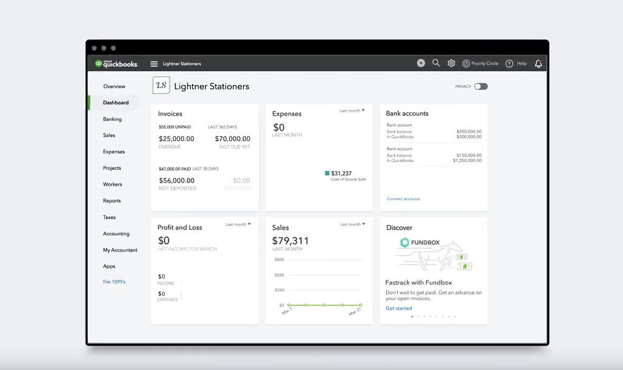The image size is (623, 370).
Task: Open Apps from the sidebar
Action: point(109,267)
